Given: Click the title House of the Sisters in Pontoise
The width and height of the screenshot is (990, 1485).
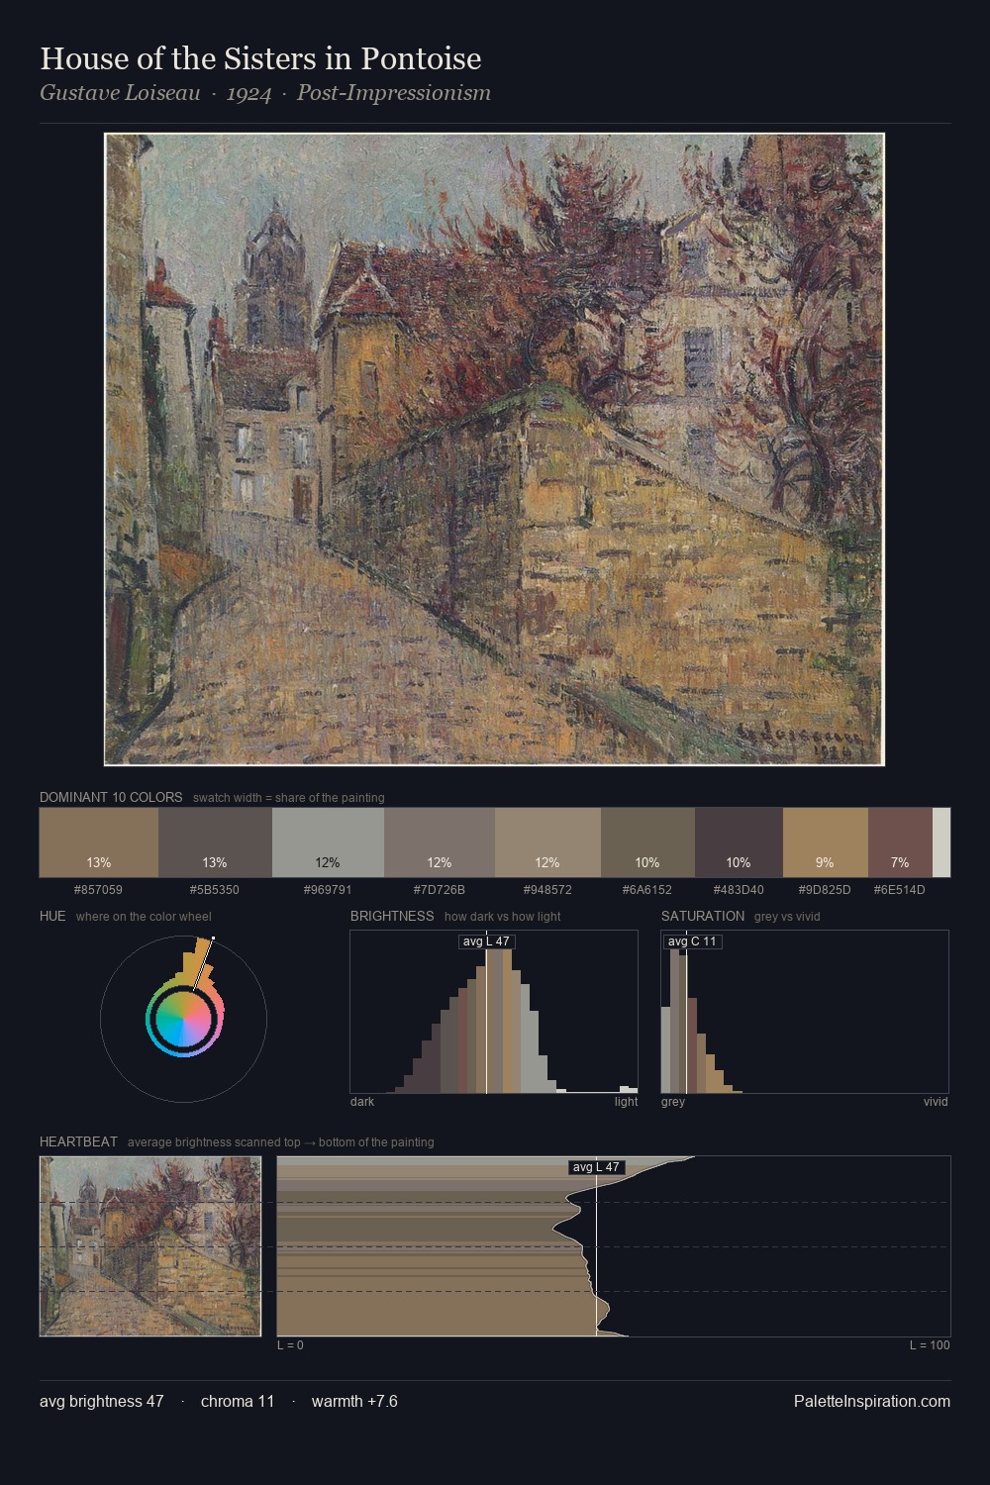Looking at the screenshot, I should 260,58.
